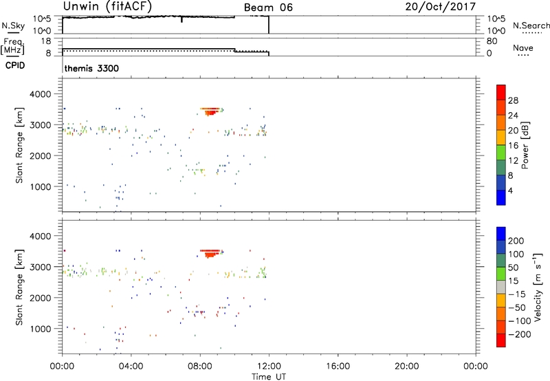Viewport: 550px width, 381px height.
Task: Click the '28' tick on the Power colorbar
Action: click(x=513, y=100)
